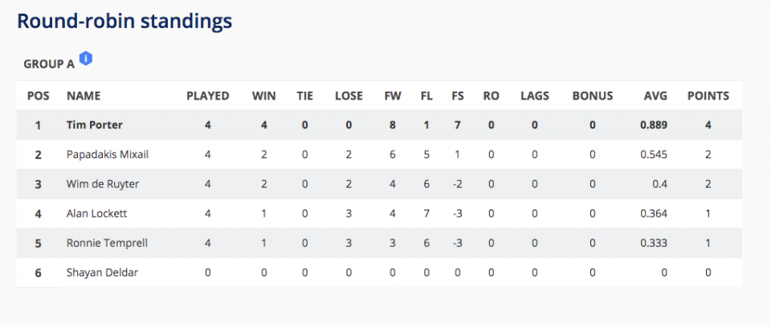Click the BONUS column header
This screenshot has height=327, width=771.
[593, 96]
